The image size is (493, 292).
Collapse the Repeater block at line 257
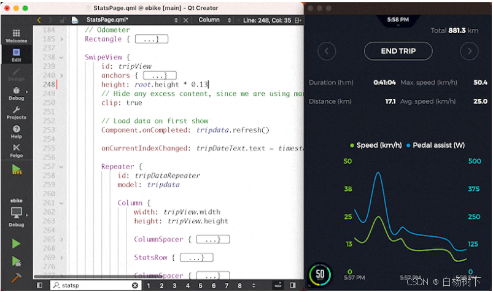click(x=61, y=167)
